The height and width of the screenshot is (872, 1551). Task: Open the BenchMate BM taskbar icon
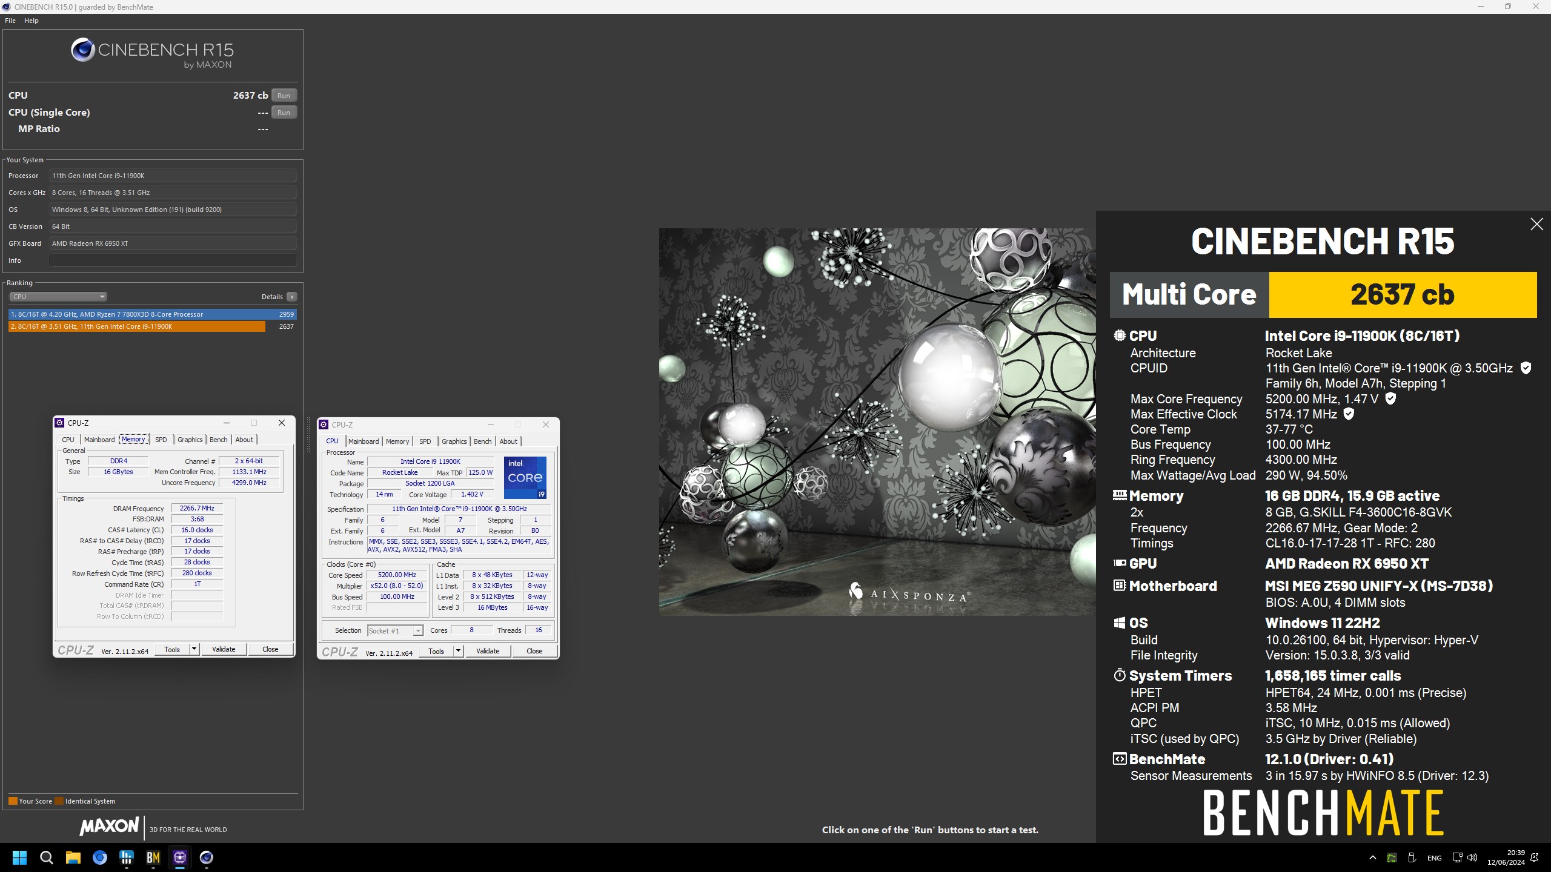pos(153,857)
